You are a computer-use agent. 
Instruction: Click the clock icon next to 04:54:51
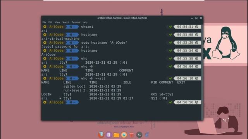pos(196,27)
